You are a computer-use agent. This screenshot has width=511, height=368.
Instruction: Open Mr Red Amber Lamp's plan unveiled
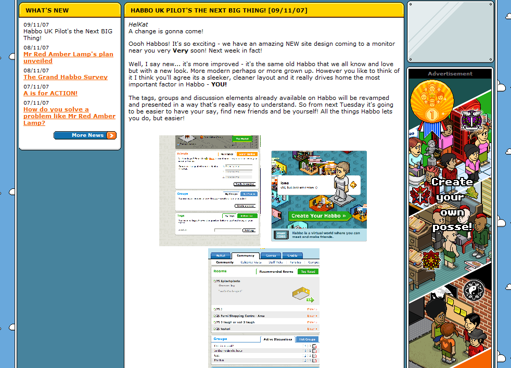tap(68, 57)
